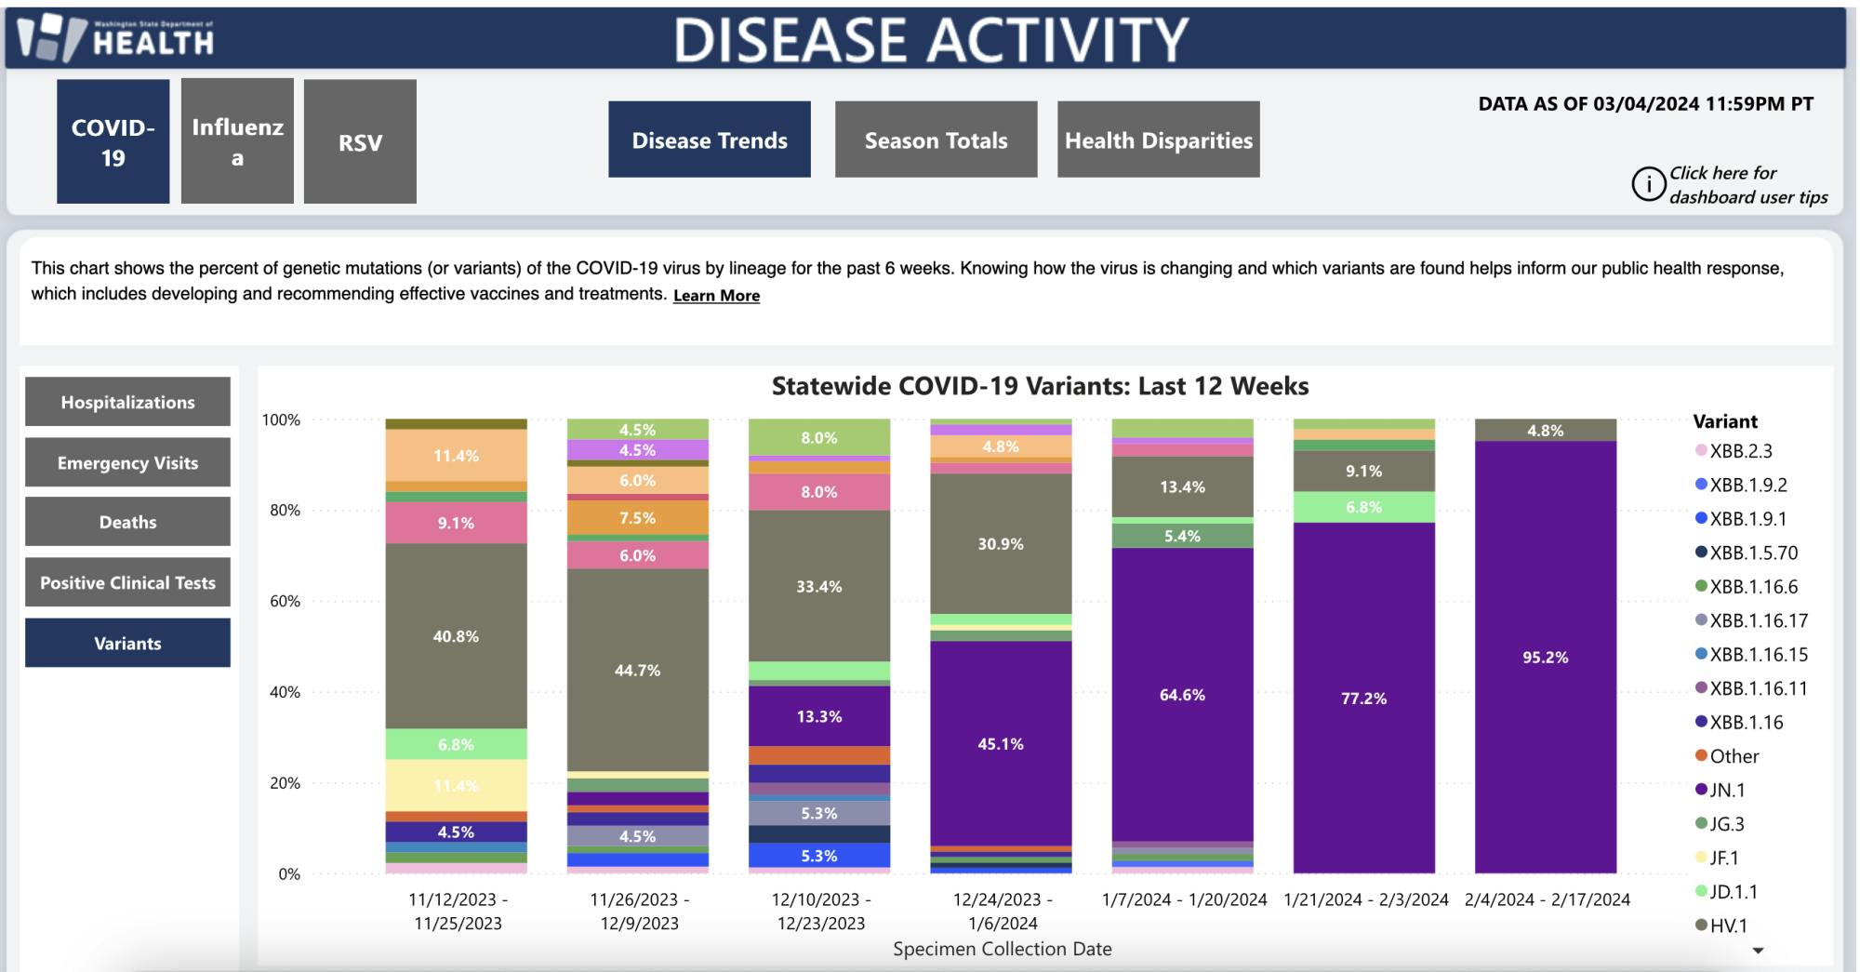The width and height of the screenshot is (1860, 972).
Task: Click the dashboard user tips info icon
Action: 1648,184
